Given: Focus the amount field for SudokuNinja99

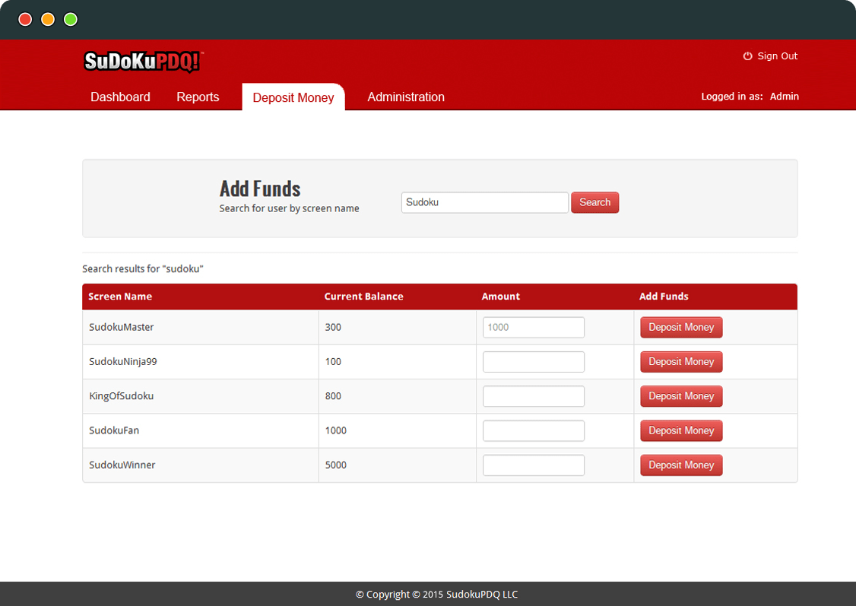Looking at the screenshot, I should tap(534, 362).
